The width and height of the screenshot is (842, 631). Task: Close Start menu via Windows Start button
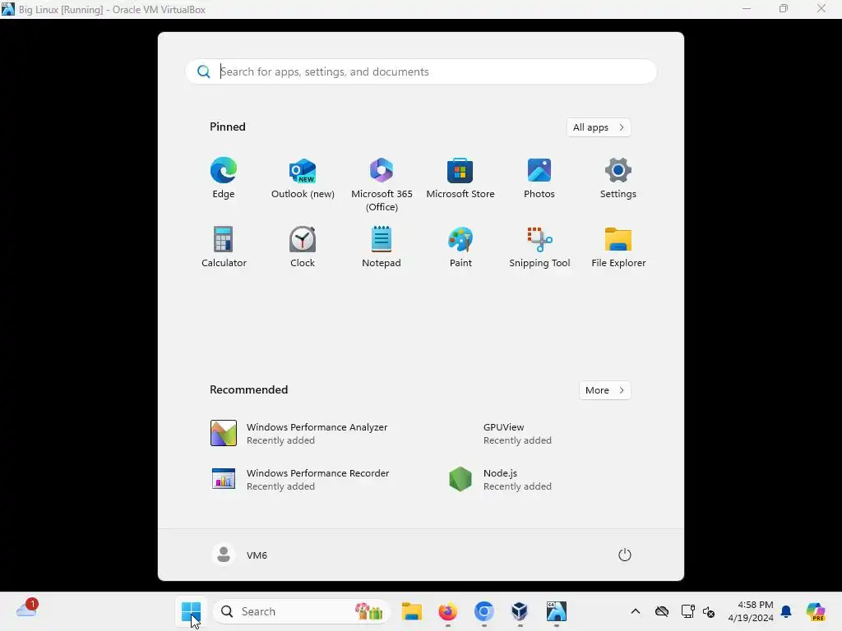pos(191,611)
